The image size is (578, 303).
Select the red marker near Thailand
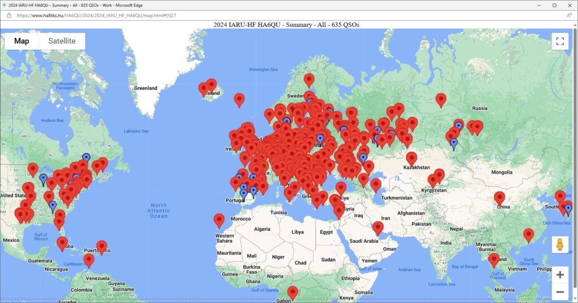(x=494, y=260)
